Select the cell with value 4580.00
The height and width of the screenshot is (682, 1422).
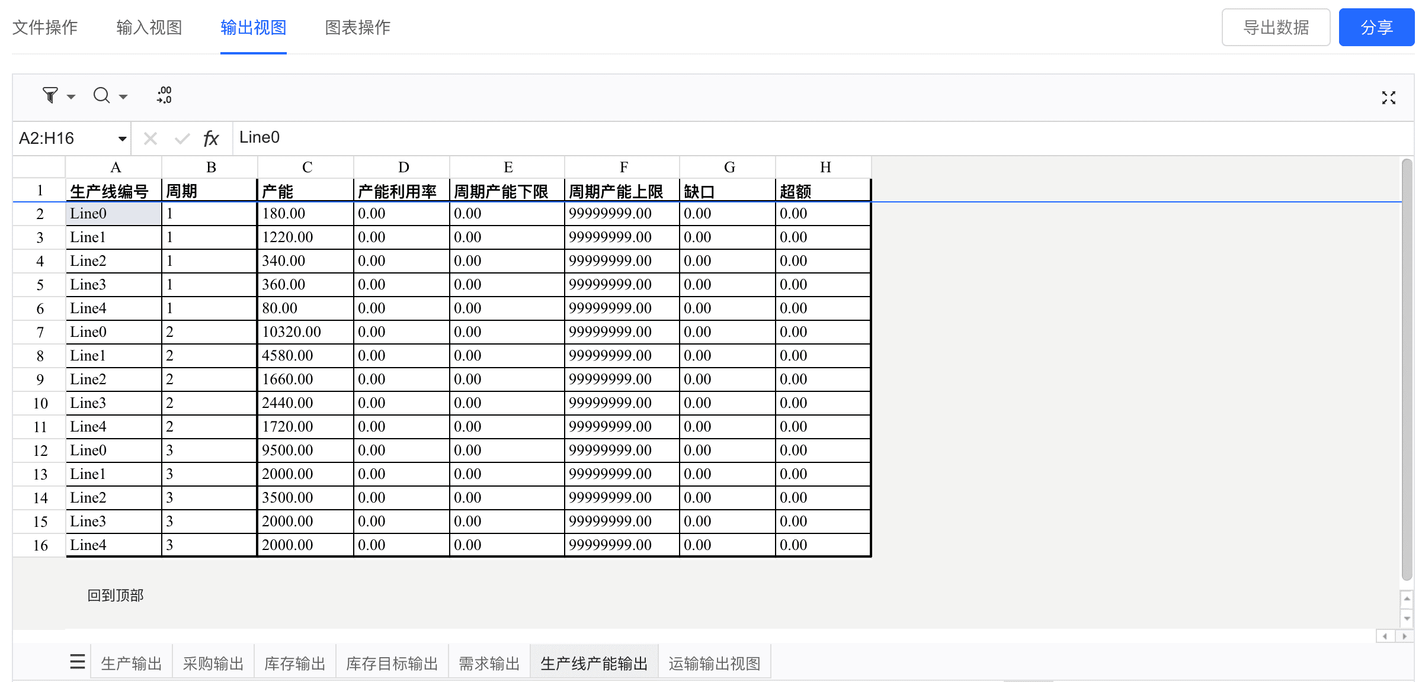click(x=306, y=356)
